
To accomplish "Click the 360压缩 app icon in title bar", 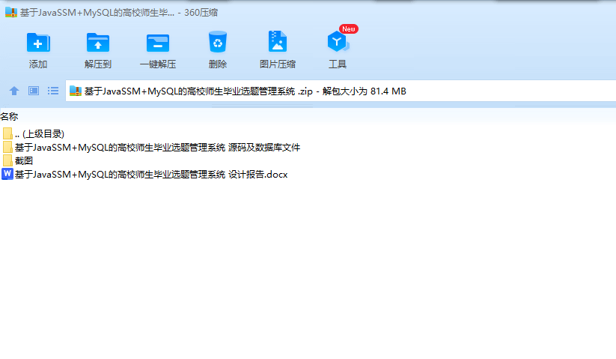I will [11, 12].
